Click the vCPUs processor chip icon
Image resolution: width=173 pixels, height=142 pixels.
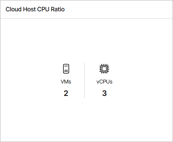104,69
